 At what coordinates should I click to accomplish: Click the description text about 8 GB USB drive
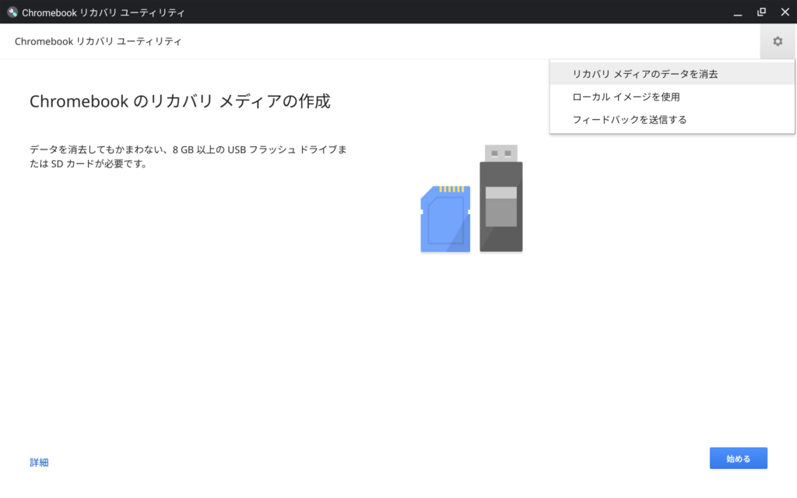187,149
